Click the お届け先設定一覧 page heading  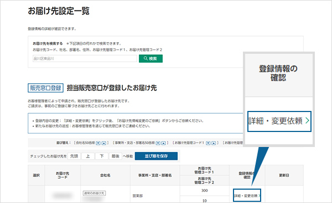click(59, 11)
